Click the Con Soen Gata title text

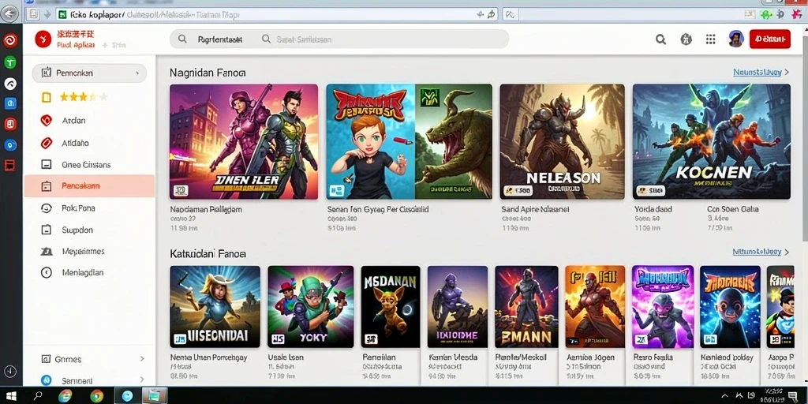pos(733,210)
